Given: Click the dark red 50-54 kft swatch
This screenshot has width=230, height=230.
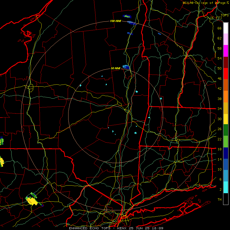Looking at the screenshot, I should (x=226, y=62).
